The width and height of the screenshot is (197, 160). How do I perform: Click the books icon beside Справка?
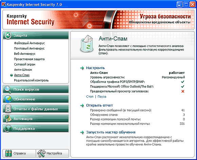tap(8, 153)
